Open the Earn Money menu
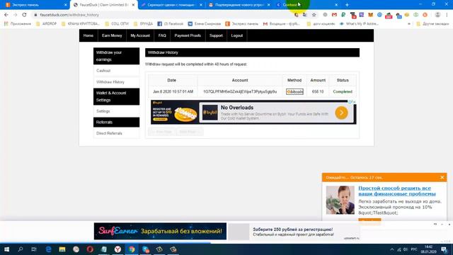Screen dimensions: 453x255 coord(112,35)
